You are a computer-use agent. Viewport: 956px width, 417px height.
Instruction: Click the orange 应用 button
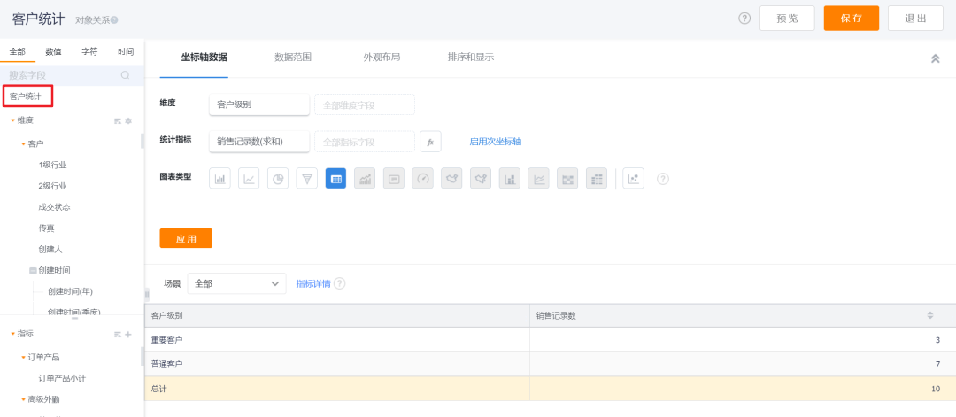[x=186, y=238]
